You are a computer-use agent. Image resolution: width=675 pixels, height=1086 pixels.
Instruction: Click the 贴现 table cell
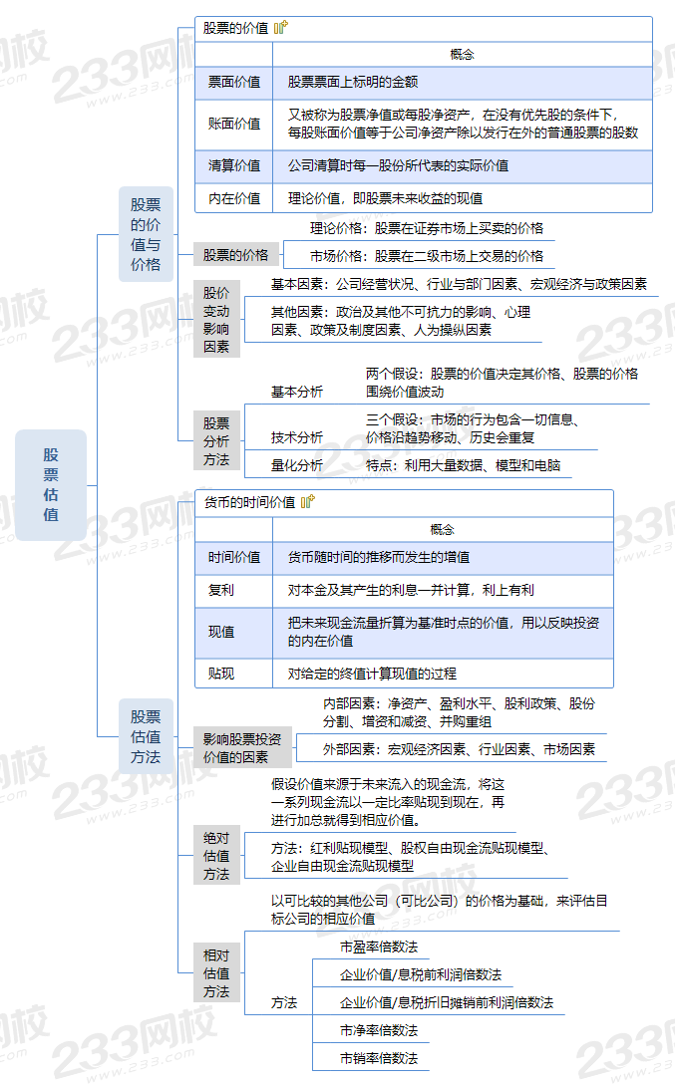coord(234,674)
